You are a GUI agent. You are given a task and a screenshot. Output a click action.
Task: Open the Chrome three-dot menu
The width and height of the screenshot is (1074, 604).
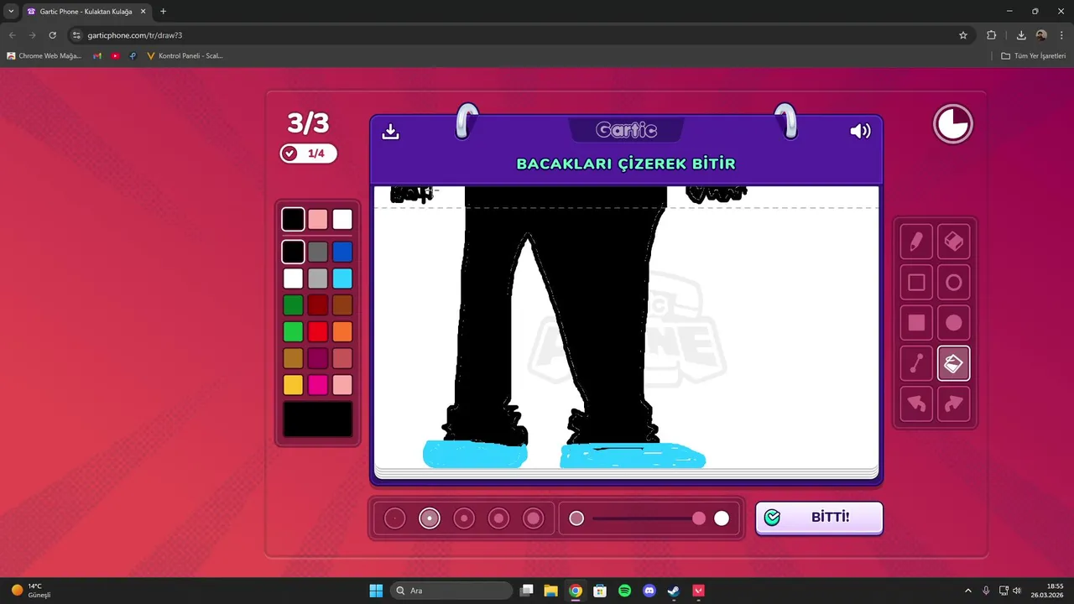coord(1061,35)
